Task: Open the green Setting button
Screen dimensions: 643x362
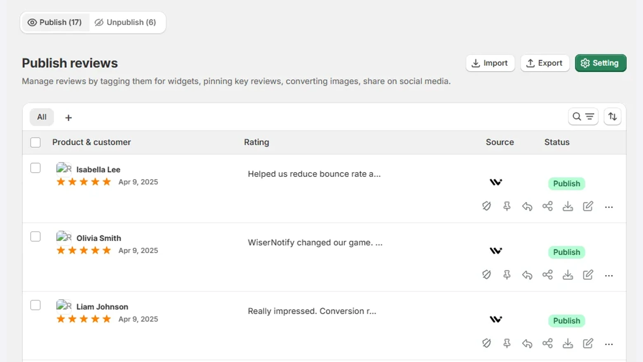Action: coord(601,63)
